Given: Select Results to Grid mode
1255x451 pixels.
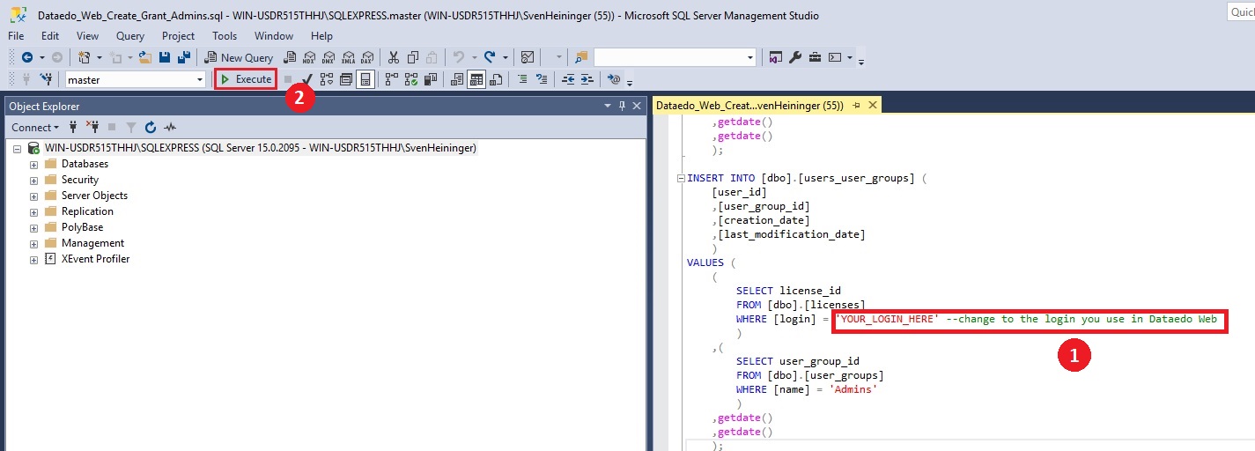Looking at the screenshot, I should pos(476,79).
